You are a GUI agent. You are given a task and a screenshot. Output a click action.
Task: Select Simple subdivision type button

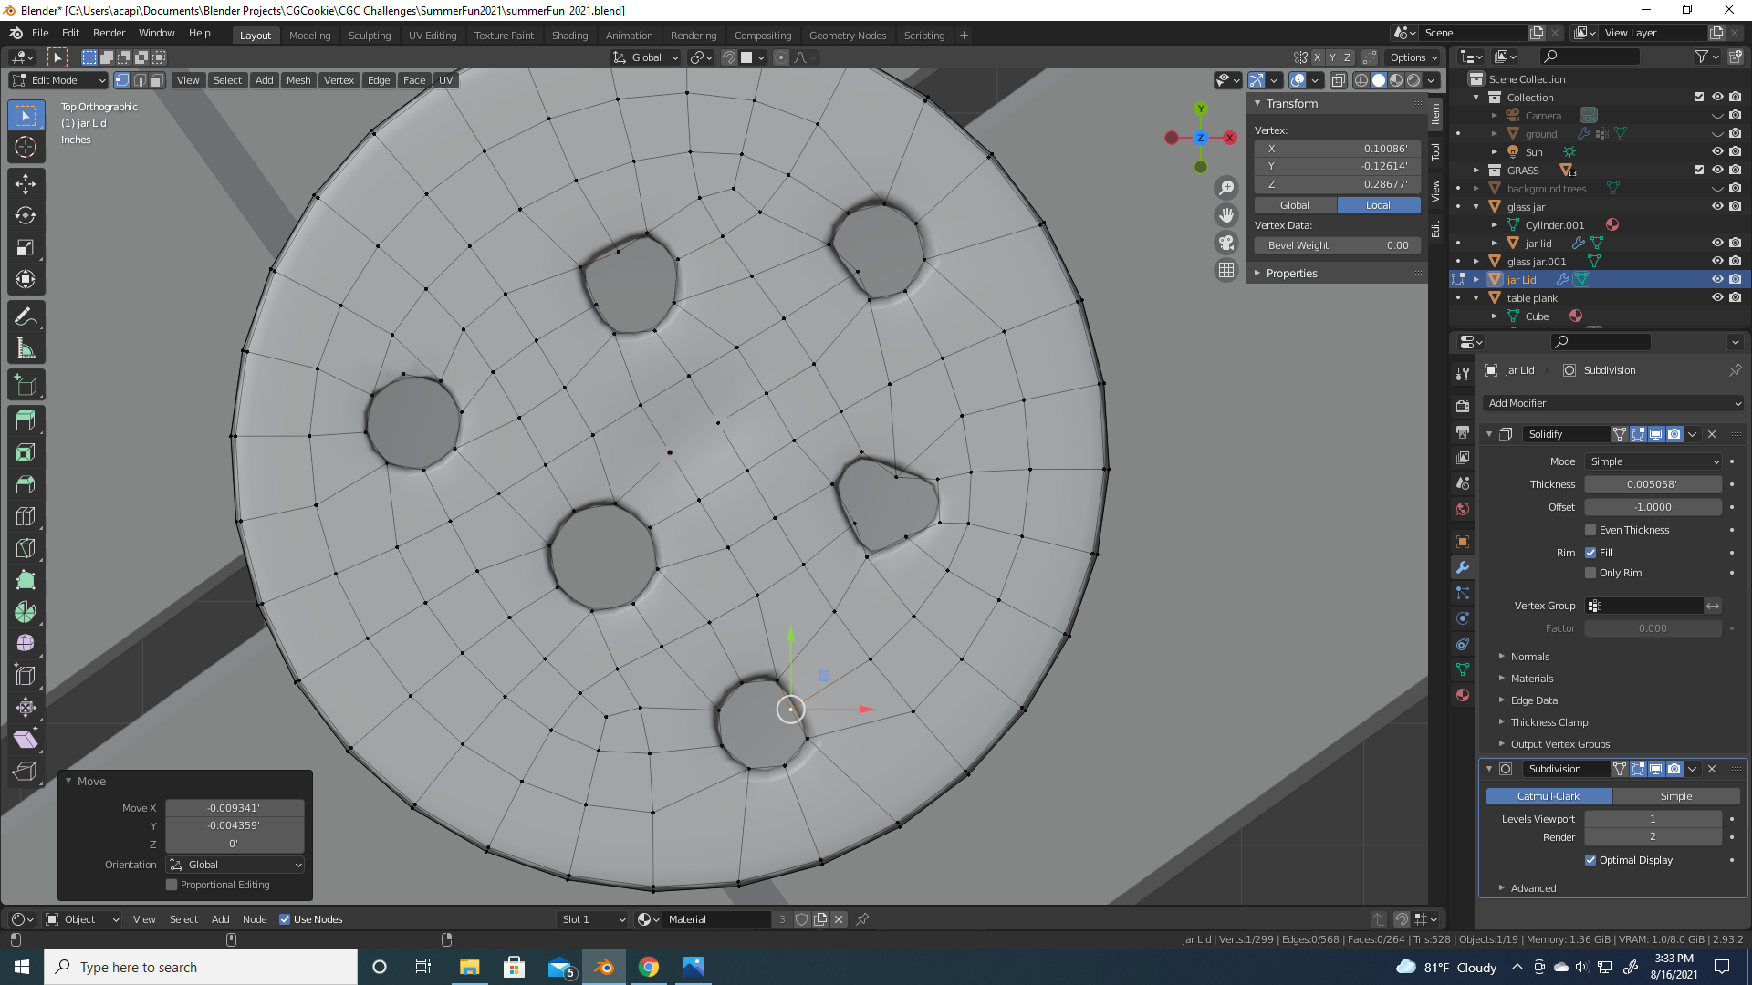pos(1675,796)
